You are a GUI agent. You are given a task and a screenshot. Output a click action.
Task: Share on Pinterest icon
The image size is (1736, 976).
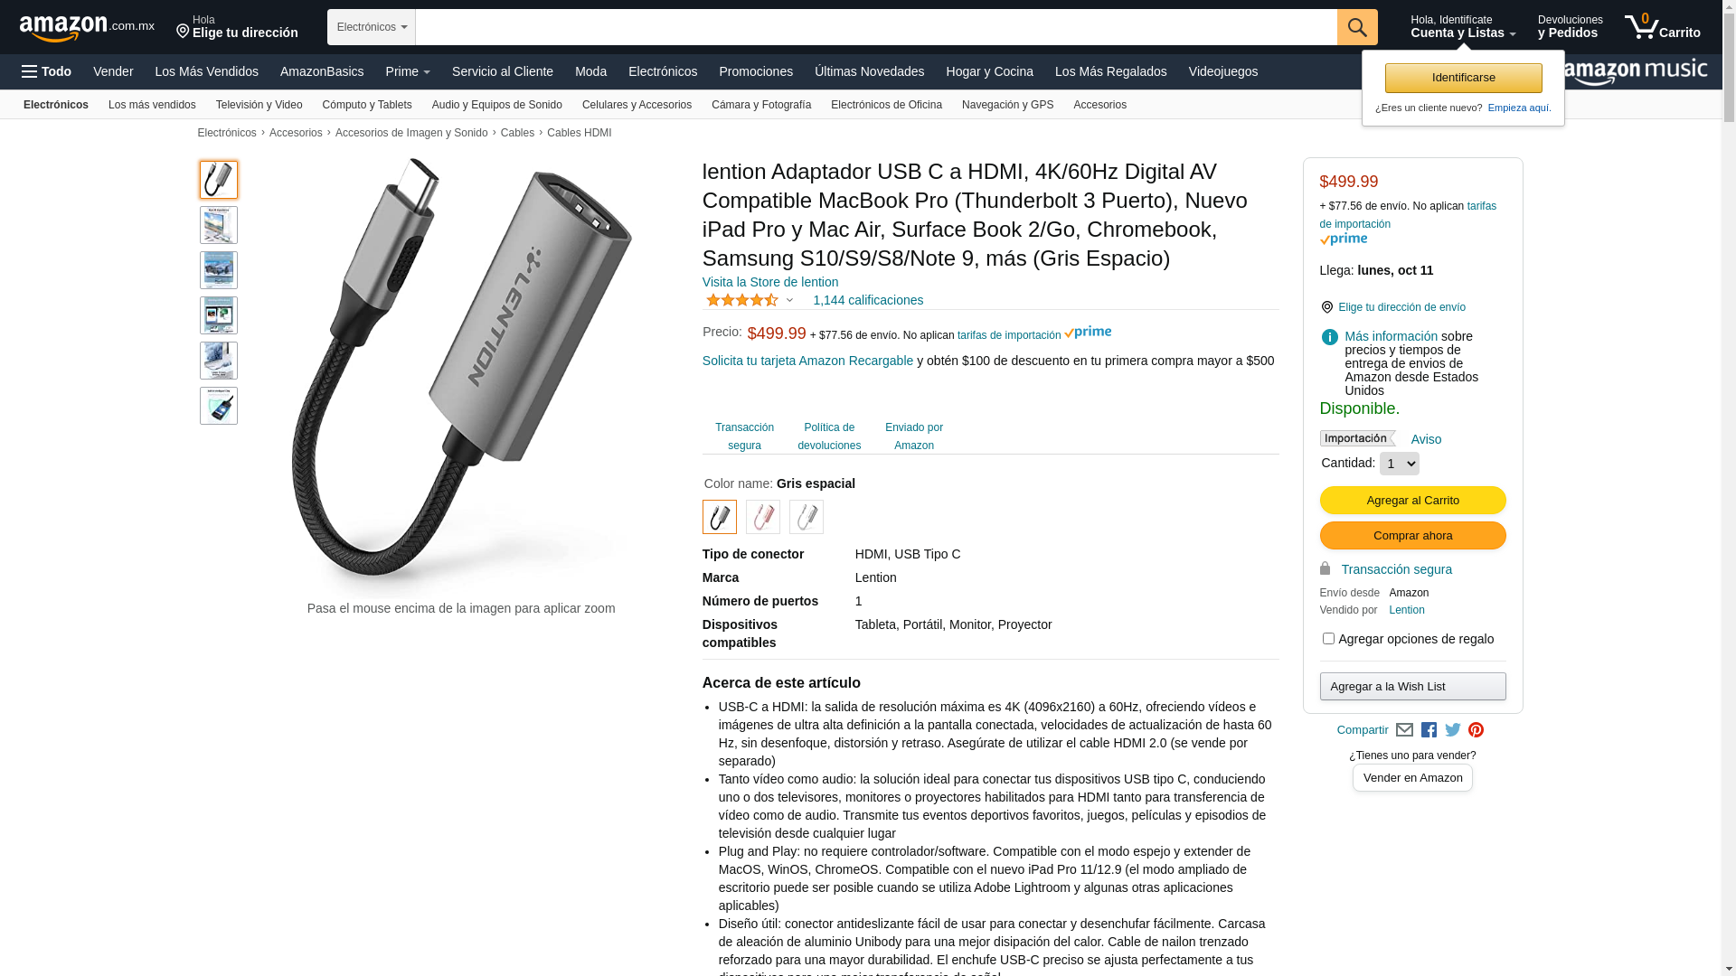pos(1477,730)
